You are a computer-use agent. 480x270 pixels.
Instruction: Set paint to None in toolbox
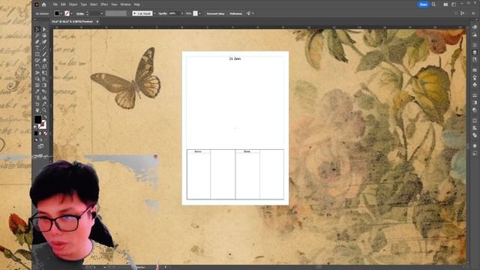[x=45, y=133]
